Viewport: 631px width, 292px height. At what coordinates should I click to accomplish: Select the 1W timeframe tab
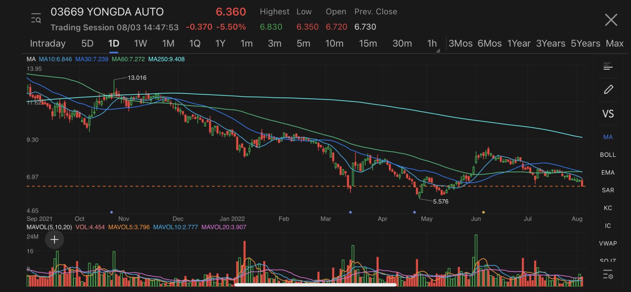pos(140,43)
